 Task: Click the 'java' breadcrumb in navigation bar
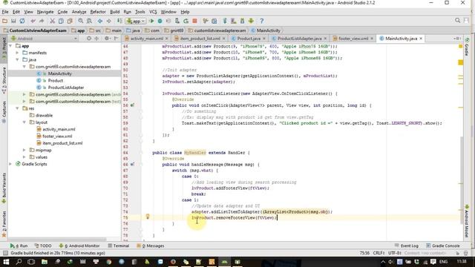point(133,30)
